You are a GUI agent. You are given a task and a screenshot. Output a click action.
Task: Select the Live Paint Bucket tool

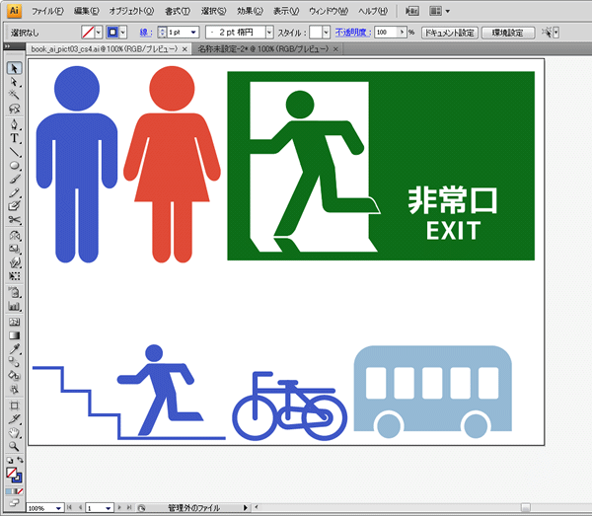(15, 376)
